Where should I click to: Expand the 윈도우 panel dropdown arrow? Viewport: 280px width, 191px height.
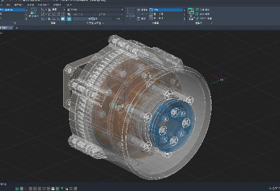[x=211, y=23]
